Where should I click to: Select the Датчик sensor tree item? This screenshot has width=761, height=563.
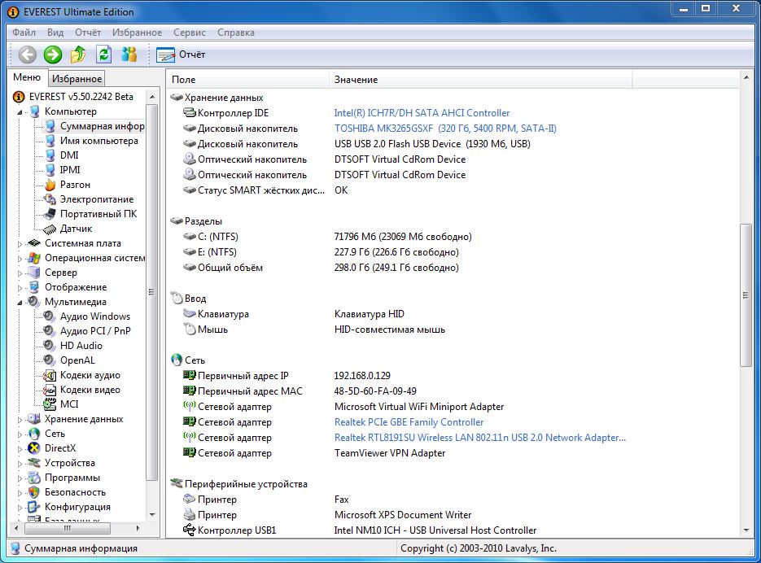click(76, 229)
